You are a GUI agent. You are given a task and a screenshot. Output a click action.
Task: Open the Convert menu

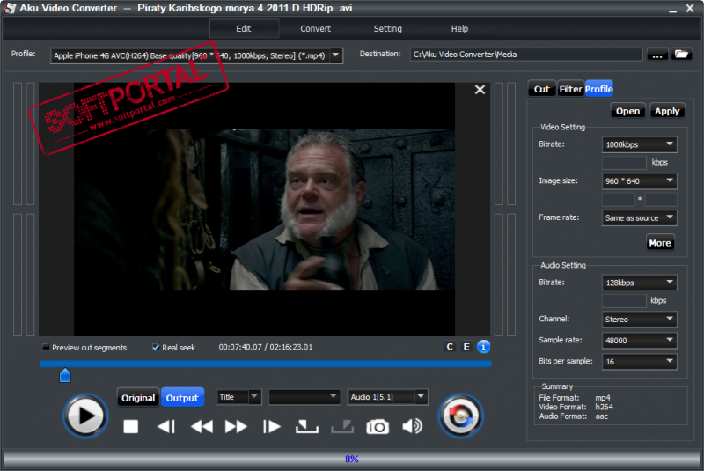tap(315, 29)
